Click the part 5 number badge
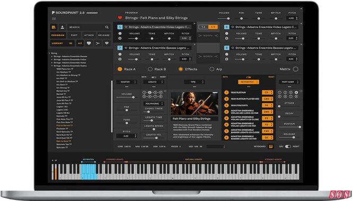Viewport: 353px width, 201px height. click(x=120, y=27)
